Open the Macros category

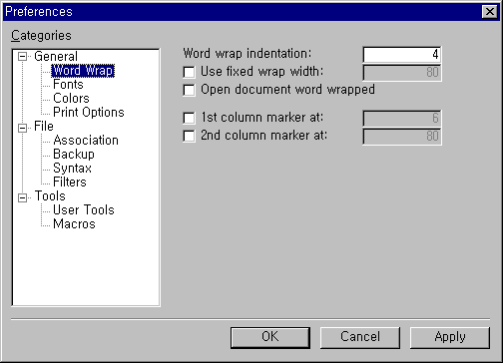(74, 224)
